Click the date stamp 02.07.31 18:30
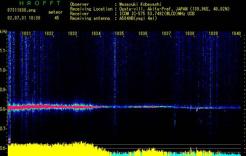The height and width of the screenshot is (156, 246). tap(24, 18)
